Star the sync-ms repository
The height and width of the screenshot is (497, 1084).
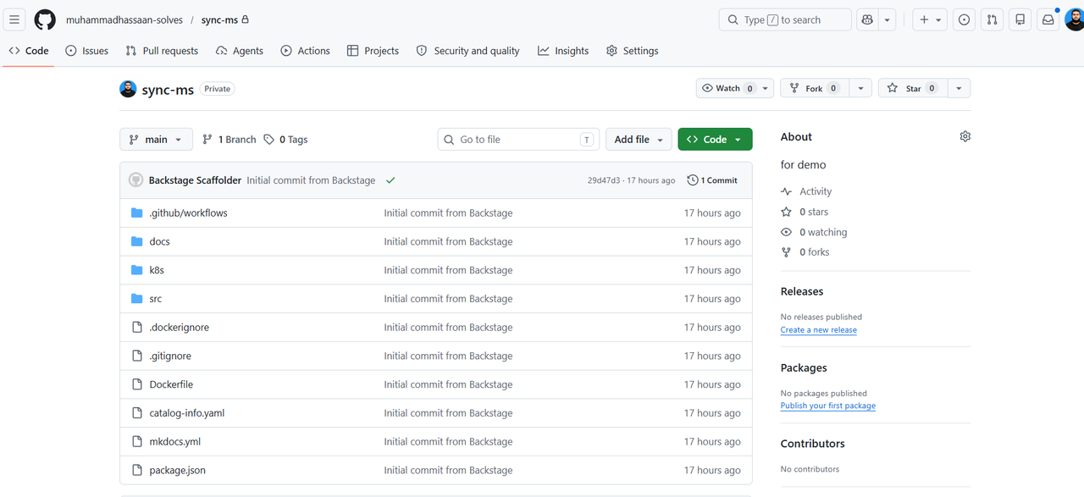[912, 88]
